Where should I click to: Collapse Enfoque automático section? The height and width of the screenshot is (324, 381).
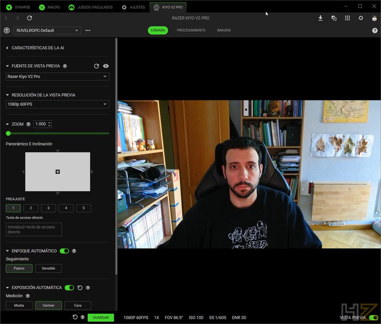pyautogui.click(x=7, y=251)
